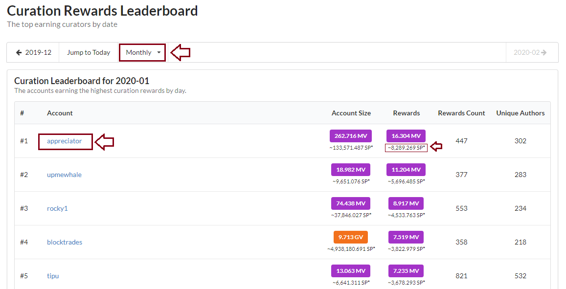Select the ~133,571.487 SP value
Image resolution: width=566 pixels, height=289 pixels.
(351, 148)
